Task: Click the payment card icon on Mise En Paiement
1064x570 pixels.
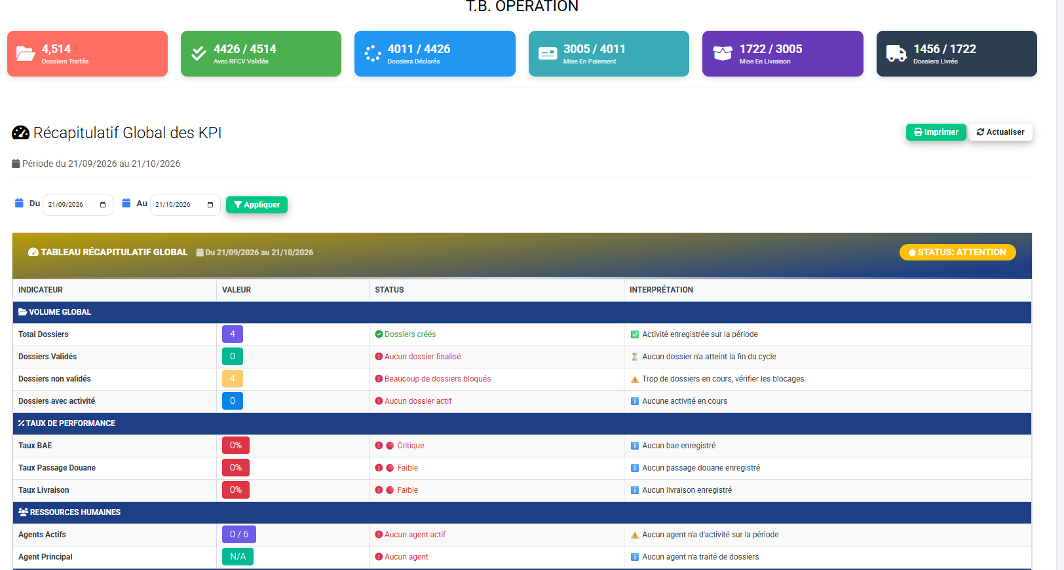Action: click(x=548, y=54)
